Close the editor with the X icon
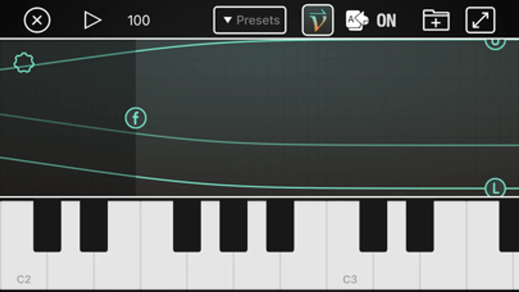 (x=37, y=20)
